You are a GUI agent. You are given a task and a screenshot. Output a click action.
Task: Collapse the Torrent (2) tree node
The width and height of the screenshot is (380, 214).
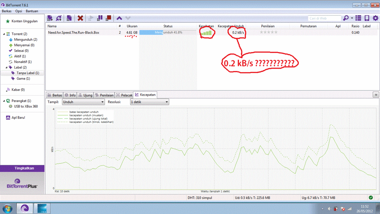coord(4,34)
